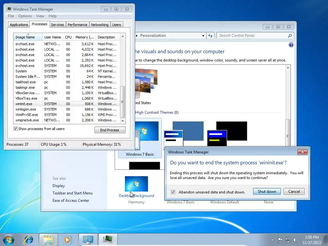The height and width of the screenshot is (246, 328).
Task: Switch to Control Panel taskbar button
Action: pyautogui.click(x=88, y=240)
